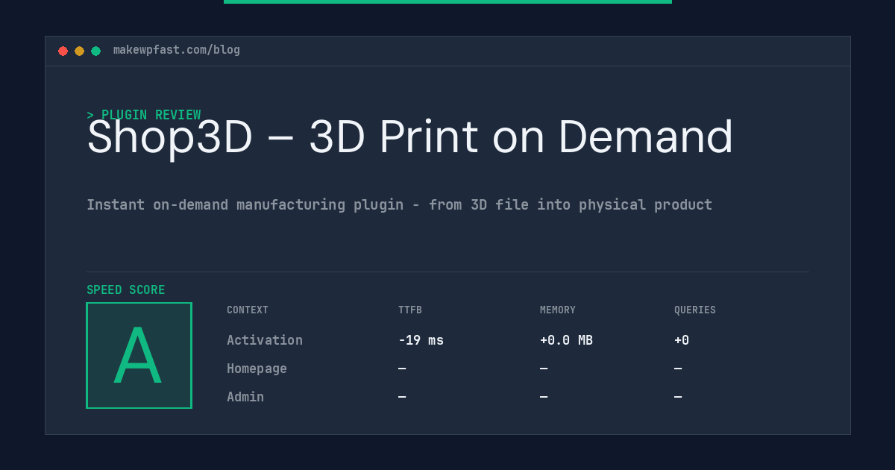Click the makewpfast.com/blog address text
The width and height of the screenshot is (895, 470).
[x=177, y=50]
